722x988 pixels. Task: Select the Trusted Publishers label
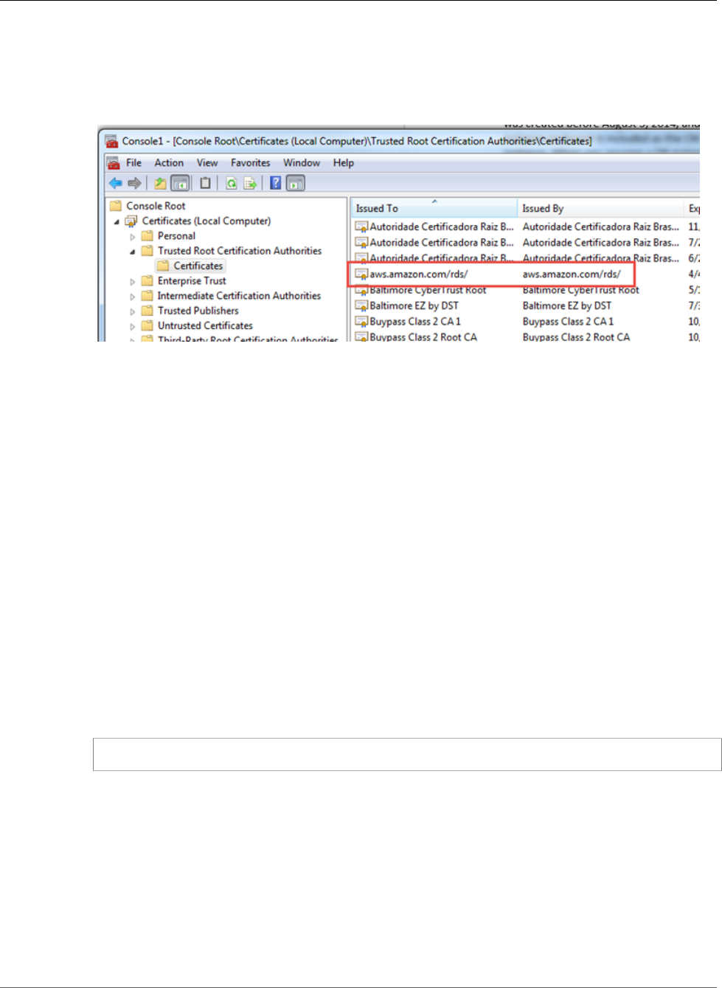(198, 311)
